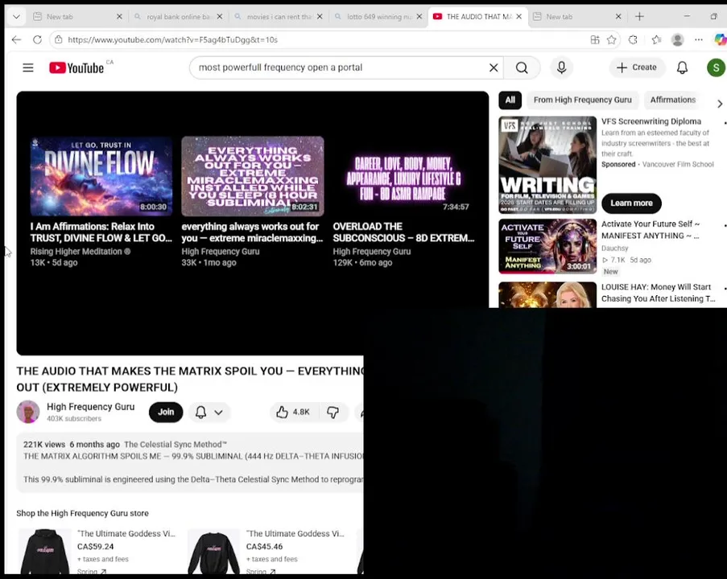This screenshot has width=727, height=579.
Task: Switch to the last New tab
Action: pyautogui.click(x=576, y=17)
